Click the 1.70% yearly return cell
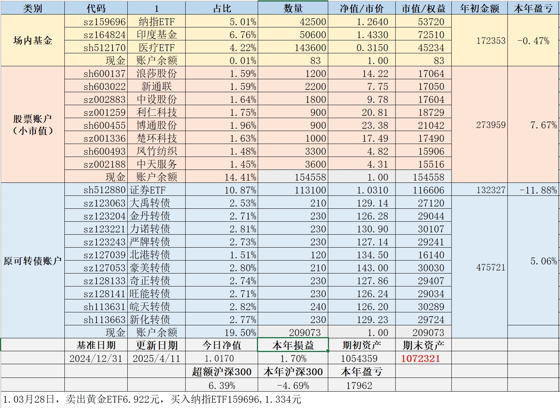560x408 pixels. coord(293,358)
